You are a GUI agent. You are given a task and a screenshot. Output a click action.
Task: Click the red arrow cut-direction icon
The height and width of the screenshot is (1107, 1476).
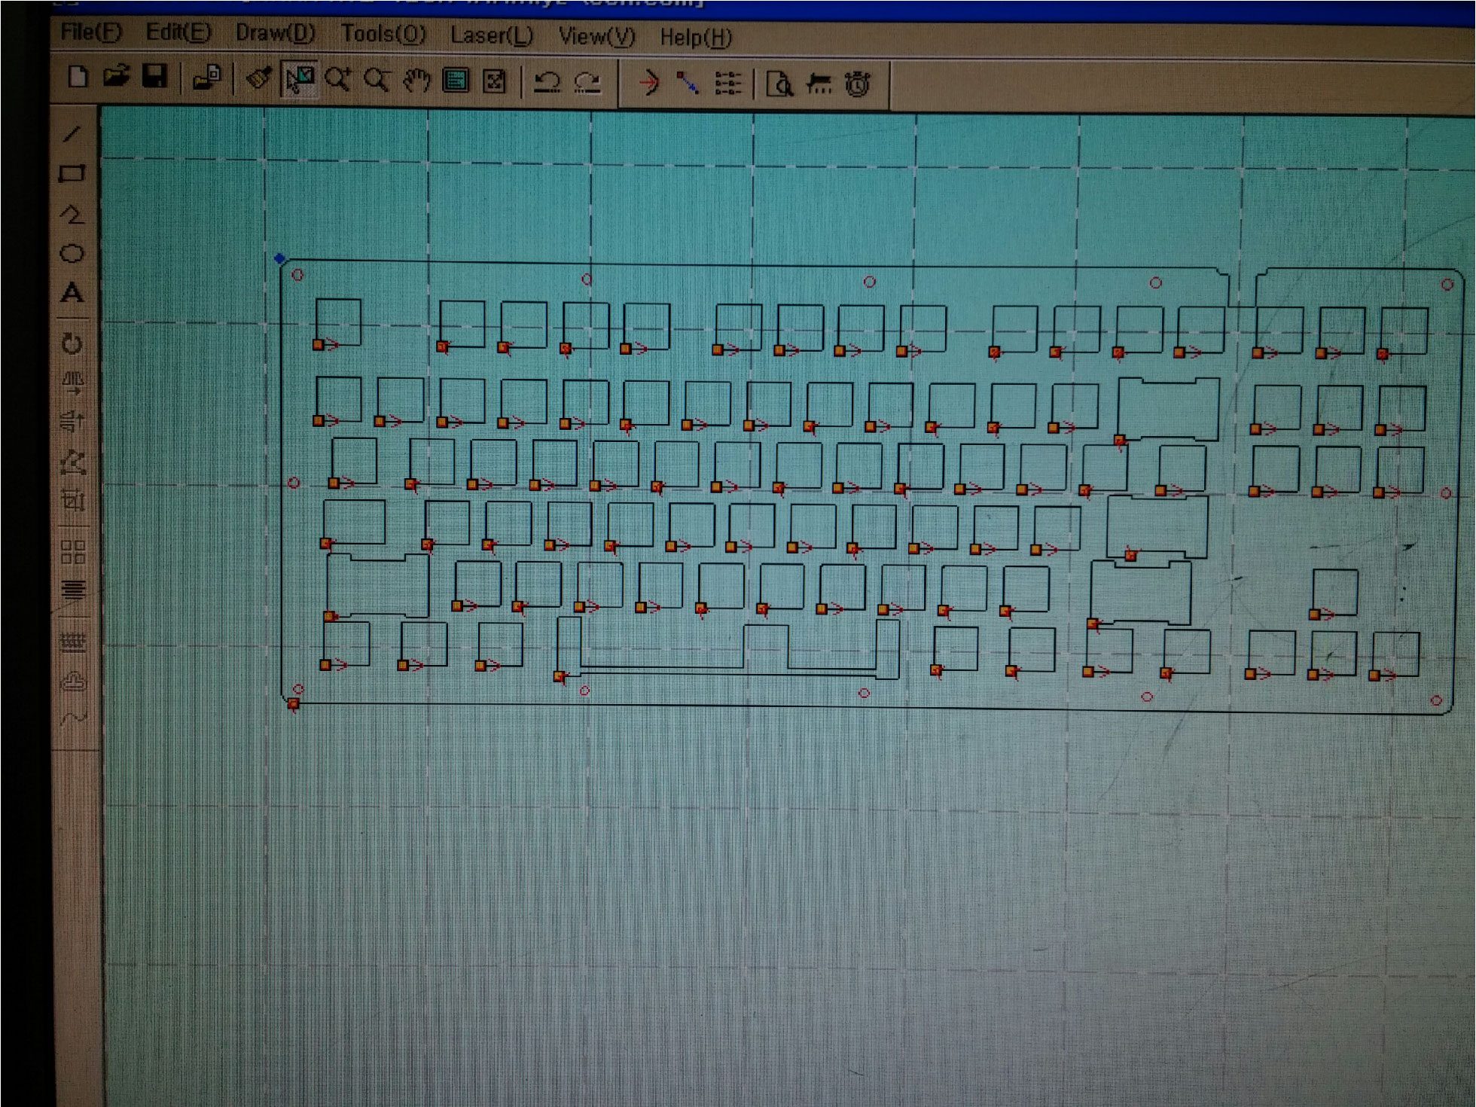point(649,82)
